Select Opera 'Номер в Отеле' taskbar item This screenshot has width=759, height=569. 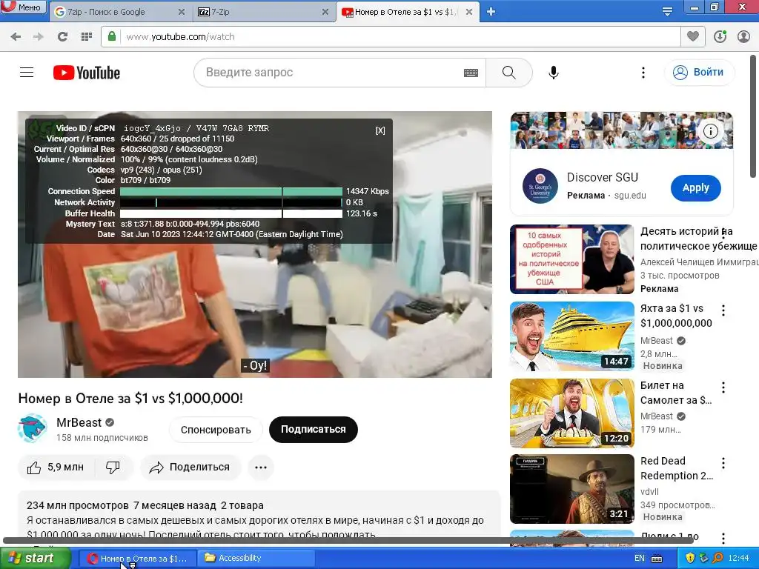[137, 559]
